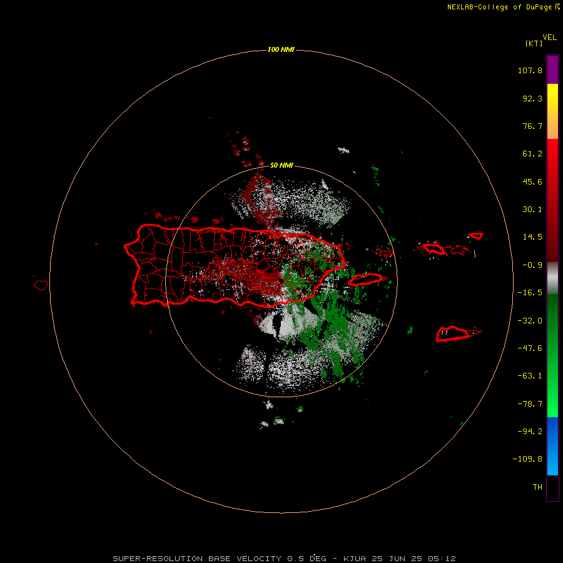
Task: Click the Mona Island outline west of Puerto Rico
Action: tap(41, 285)
